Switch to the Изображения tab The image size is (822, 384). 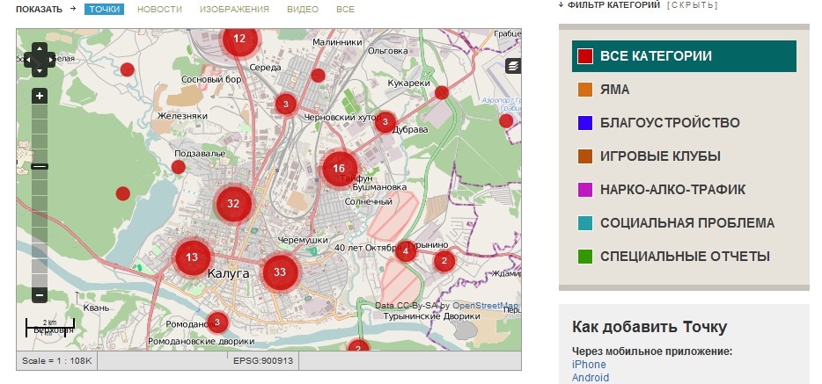234,9
